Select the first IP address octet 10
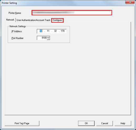The image size is (136, 130). (41, 31)
